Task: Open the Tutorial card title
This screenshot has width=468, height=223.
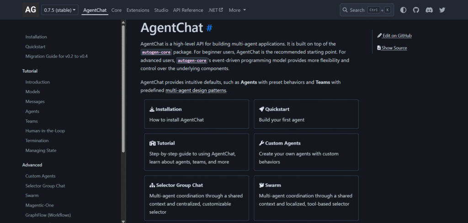Action: click(166, 143)
